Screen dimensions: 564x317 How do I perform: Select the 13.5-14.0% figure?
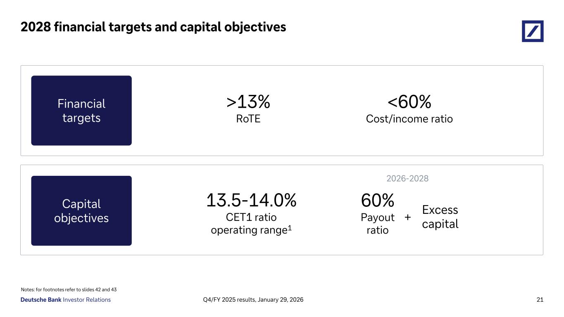pos(251,201)
